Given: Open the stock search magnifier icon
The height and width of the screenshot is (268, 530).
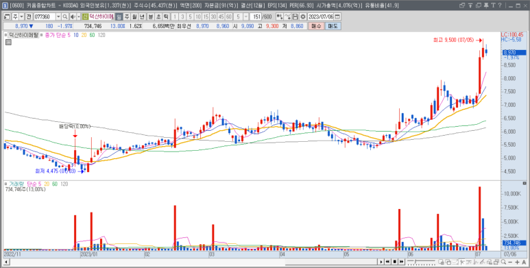Looking at the screenshot, I should (x=65, y=16).
